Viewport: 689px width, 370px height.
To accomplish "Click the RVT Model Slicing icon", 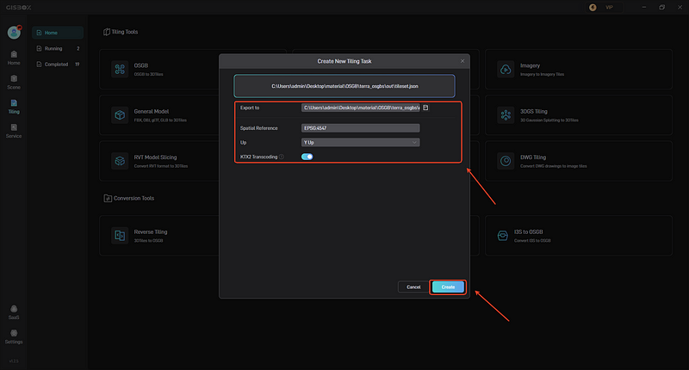I will tap(120, 161).
